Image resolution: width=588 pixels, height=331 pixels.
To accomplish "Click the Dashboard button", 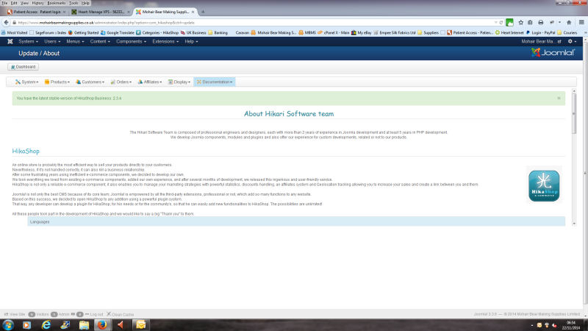I will (x=23, y=67).
